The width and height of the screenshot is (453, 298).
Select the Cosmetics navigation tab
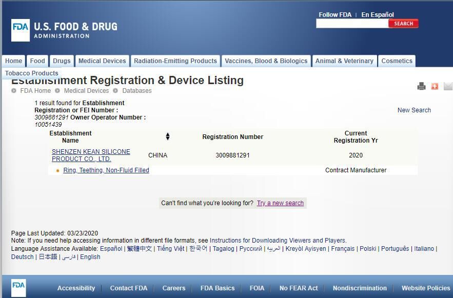point(397,61)
